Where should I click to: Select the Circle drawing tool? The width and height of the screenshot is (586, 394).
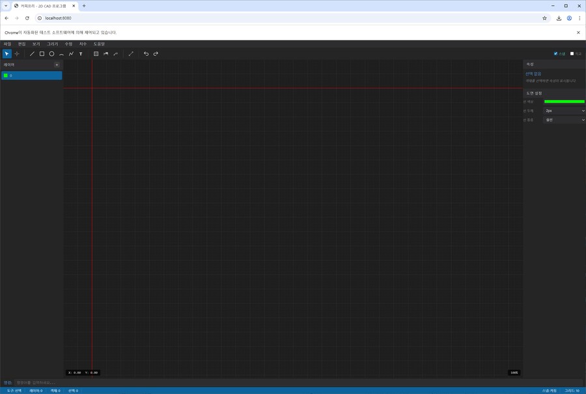pos(51,54)
